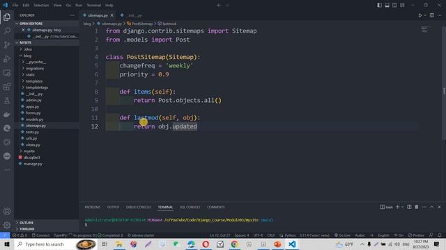Open urls.py in the explorer
This screenshot has width=446, height=250.
(x=31, y=138)
